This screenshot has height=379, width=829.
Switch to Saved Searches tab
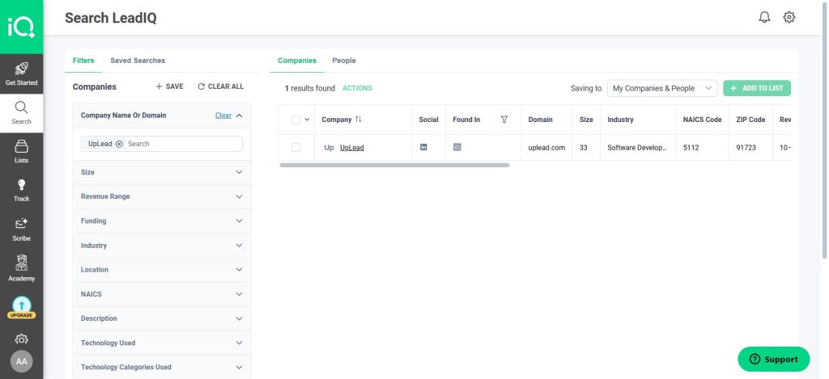point(138,61)
